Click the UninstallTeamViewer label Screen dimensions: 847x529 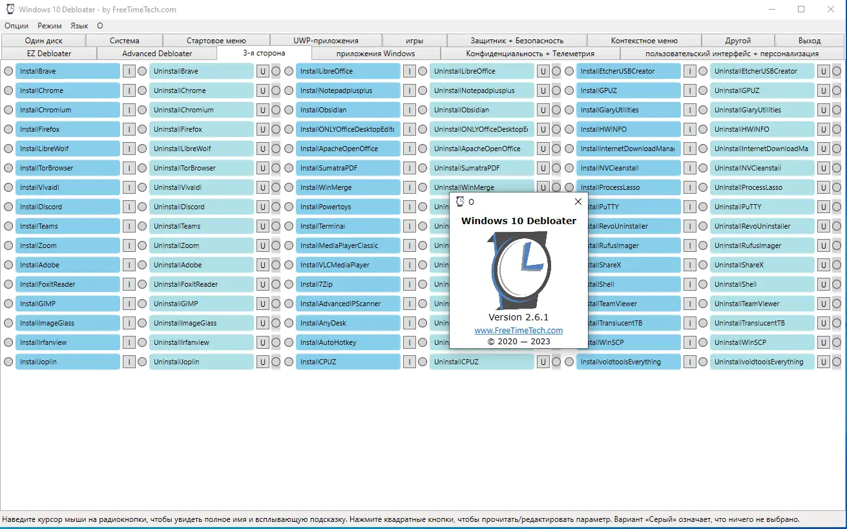click(762, 304)
